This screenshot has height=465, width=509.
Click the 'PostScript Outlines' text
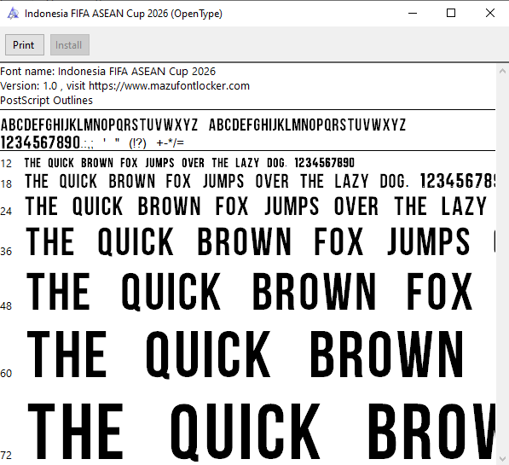46,101
